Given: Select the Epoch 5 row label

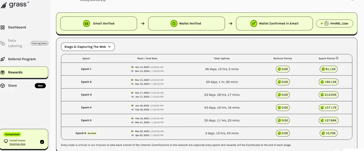Looking at the screenshot, I should click(x=86, y=120).
